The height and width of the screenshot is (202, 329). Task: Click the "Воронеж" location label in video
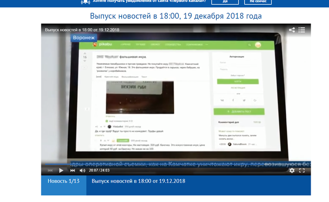84,38
